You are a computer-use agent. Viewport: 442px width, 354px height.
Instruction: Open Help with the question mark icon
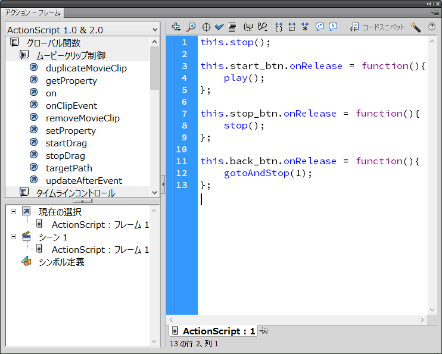click(x=431, y=27)
